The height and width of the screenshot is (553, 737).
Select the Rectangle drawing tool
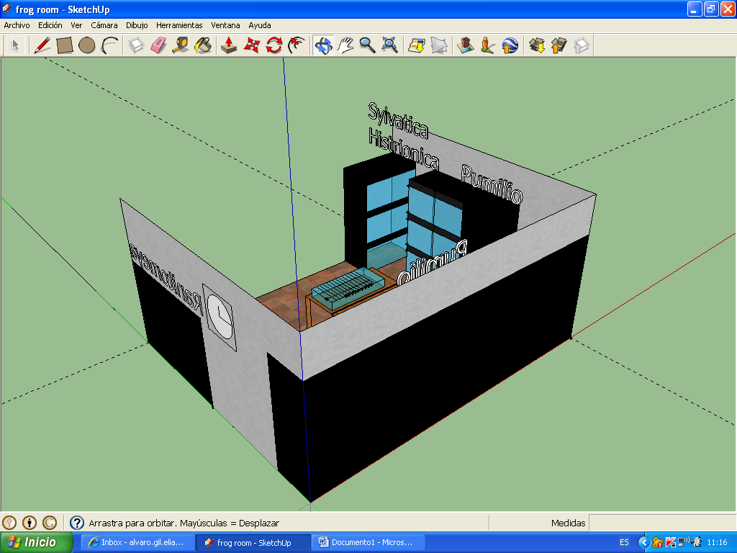pos(65,45)
